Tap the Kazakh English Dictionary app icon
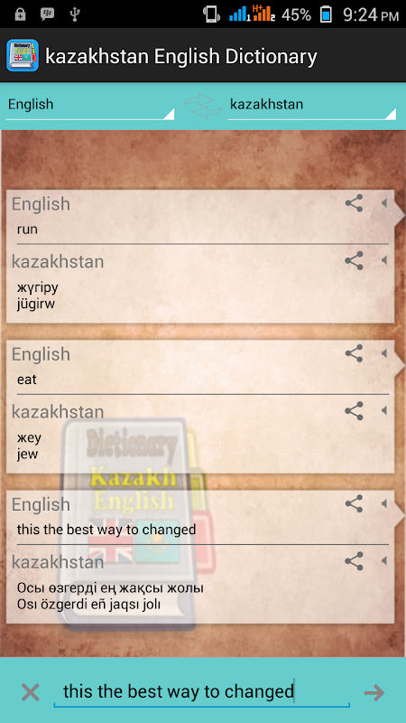The height and width of the screenshot is (723, 406). coord(23,55)
